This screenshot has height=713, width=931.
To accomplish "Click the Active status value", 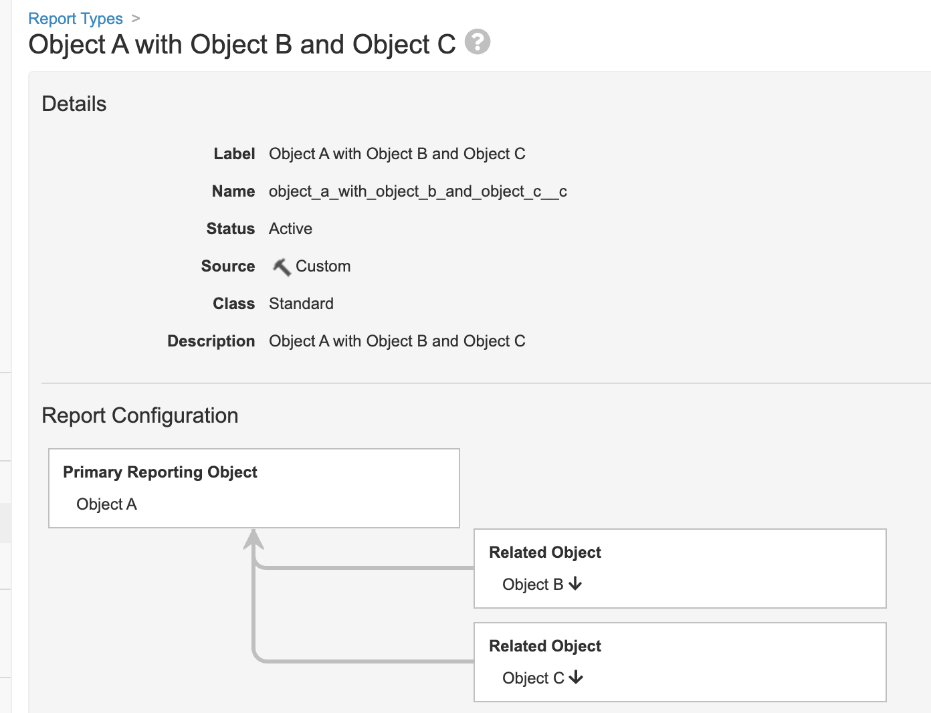I will [x=290, y=229].
